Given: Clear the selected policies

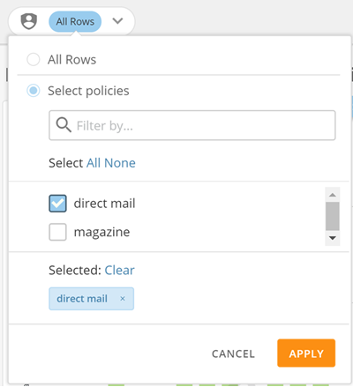Looking at the screenshot, I should tap(119, 270).
